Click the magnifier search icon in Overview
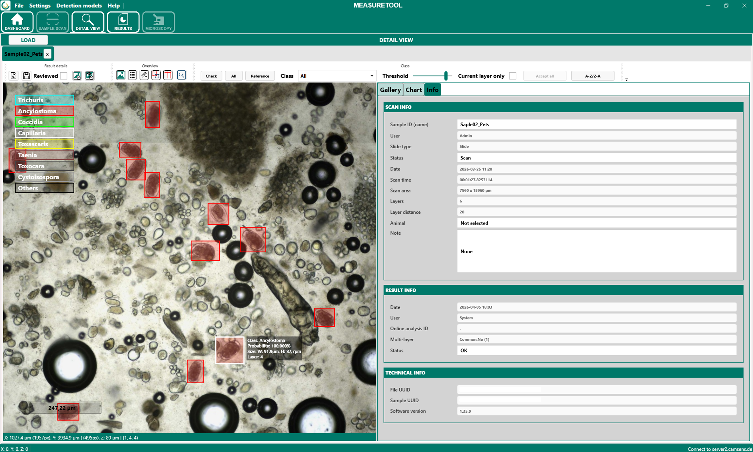The height and width of the screenshot is (452, 753). click(181, 75)
